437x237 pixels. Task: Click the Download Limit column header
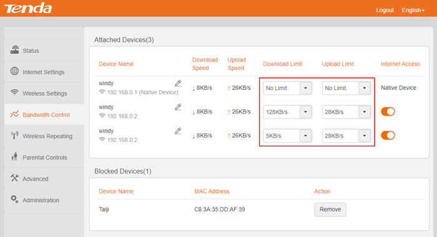coord(283,64)
